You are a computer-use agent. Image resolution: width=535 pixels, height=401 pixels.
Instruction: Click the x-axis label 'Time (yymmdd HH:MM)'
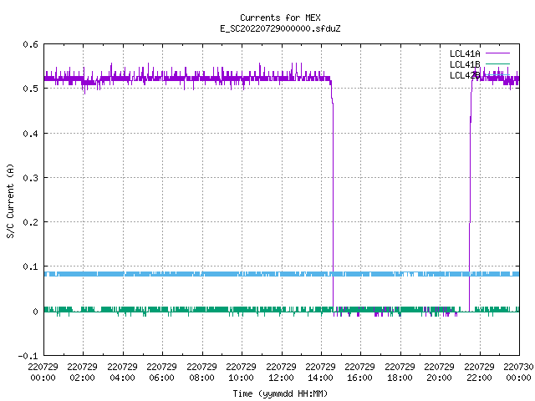(280, 393)
